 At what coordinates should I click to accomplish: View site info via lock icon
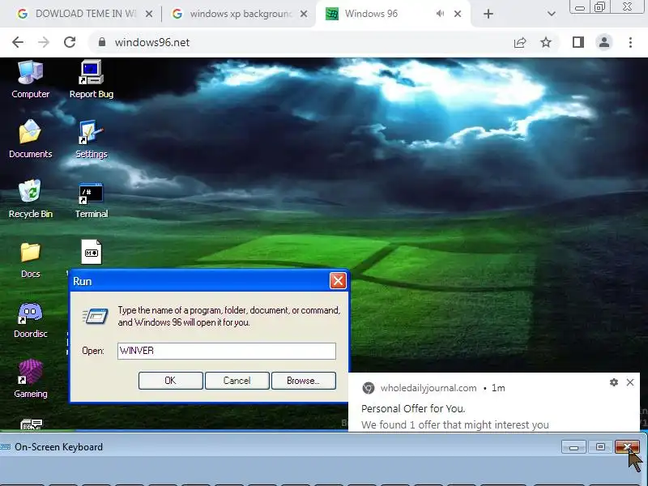tap(102, 42)
